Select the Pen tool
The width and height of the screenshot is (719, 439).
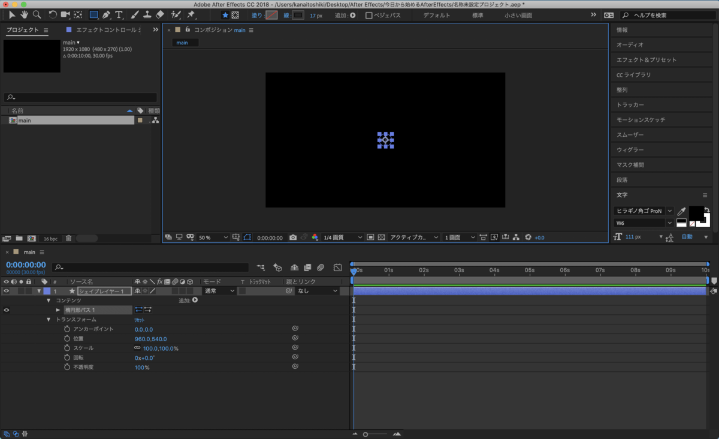[107, 14]
